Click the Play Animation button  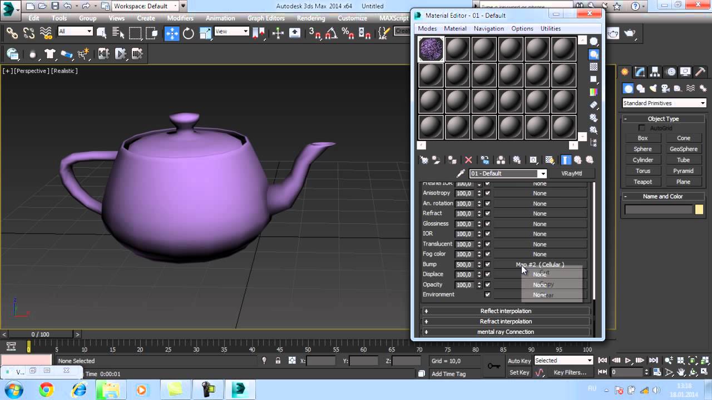[x=627, y=361]
